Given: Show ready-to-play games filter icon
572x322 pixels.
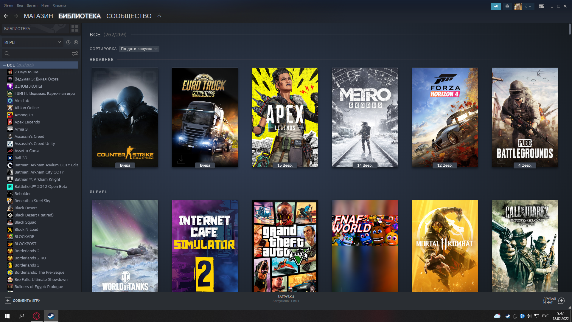Looking at the screenshot, I should tap(76, 42).
